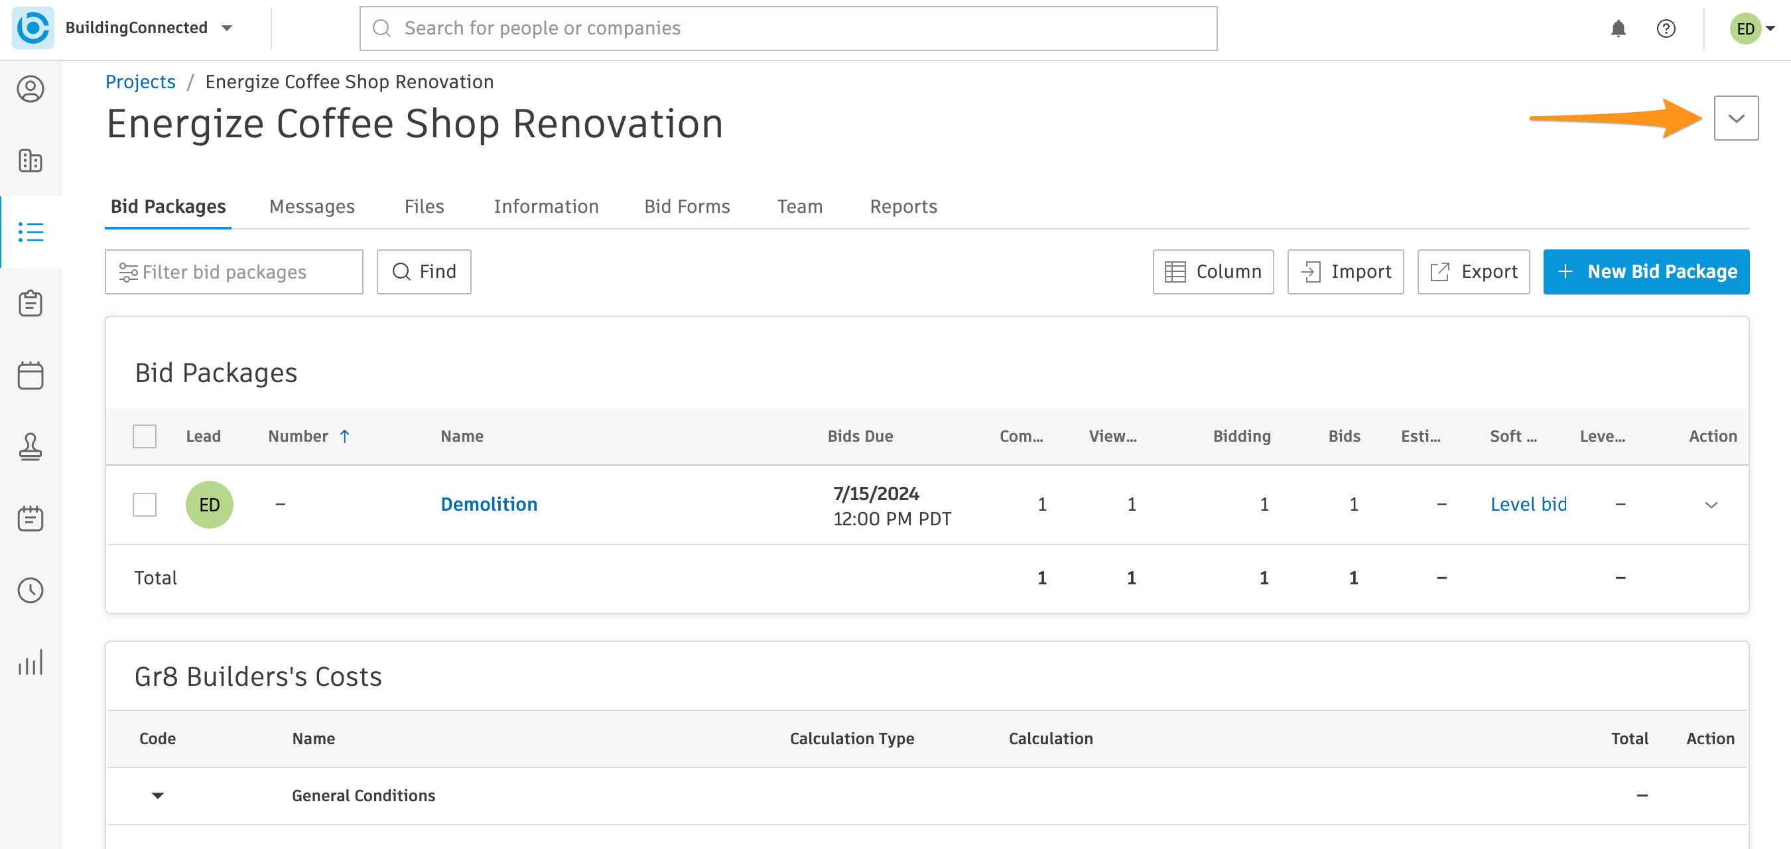
Task: Click the search magnifier icon
Action: [x=381, y=28]
